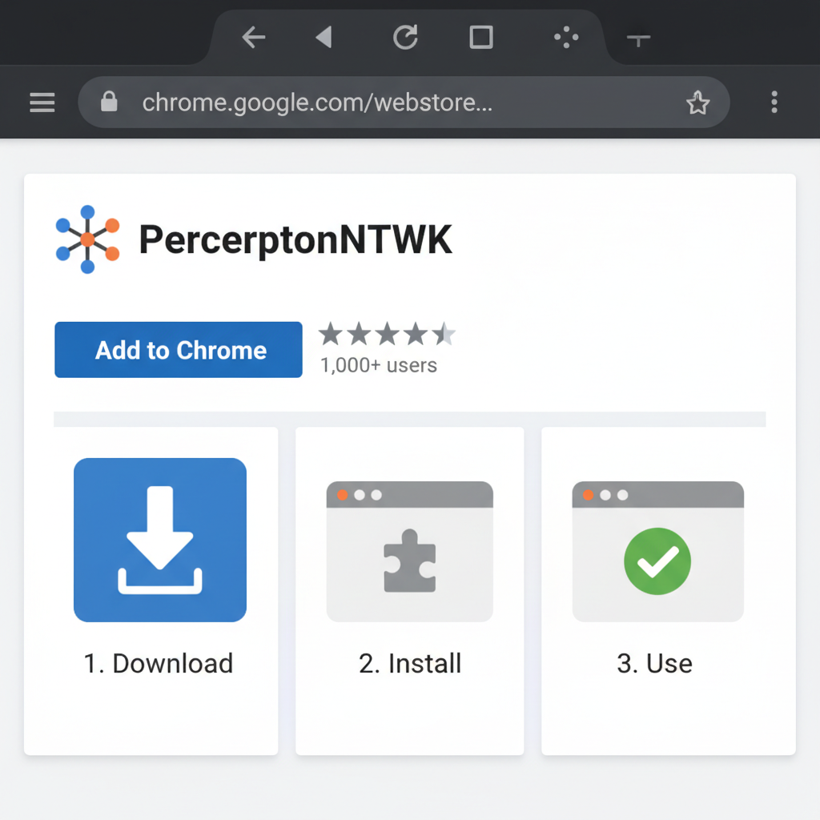Click the Add to Chrome button
820x820 pixels.
pos(178,350)
